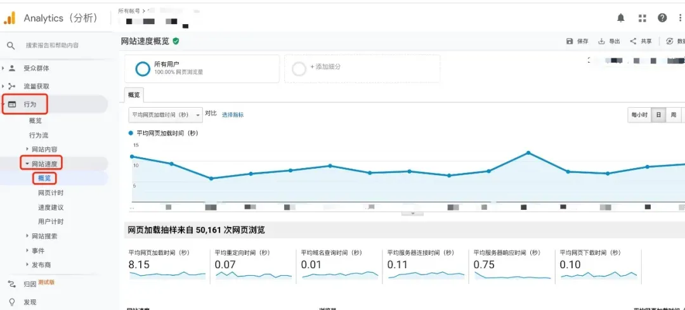Click the 网站速度概览 report title
The width and height of the screenshot is (685, 310).
pos(145,41)
